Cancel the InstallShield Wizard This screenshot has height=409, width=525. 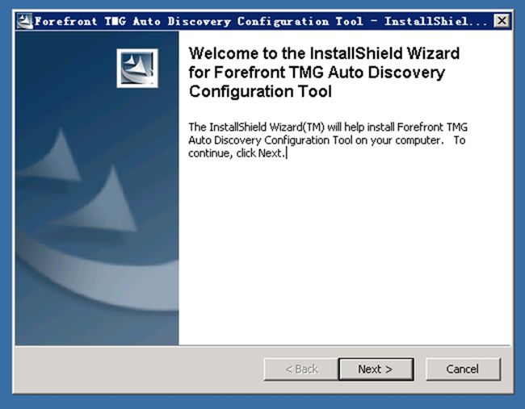463,369
